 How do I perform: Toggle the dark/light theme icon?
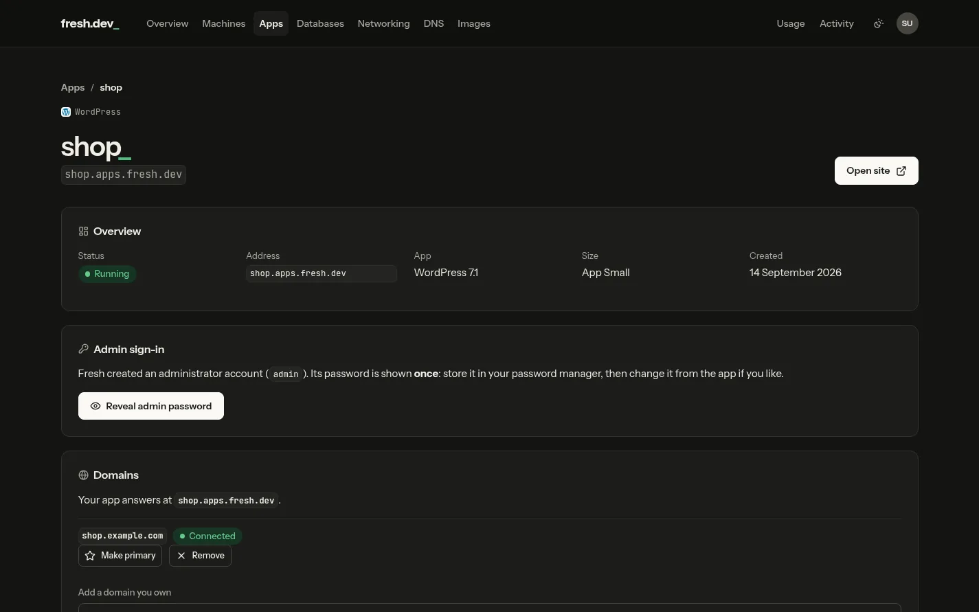point(878,23)
